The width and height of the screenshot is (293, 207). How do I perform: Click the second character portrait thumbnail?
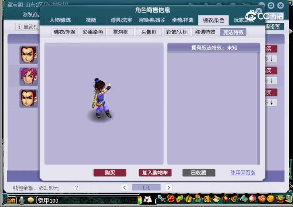pos(28,76)
